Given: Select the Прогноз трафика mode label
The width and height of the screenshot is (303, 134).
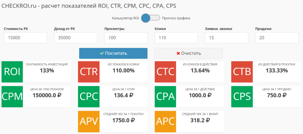Looking at the screenshot, I should click(176, 18).
